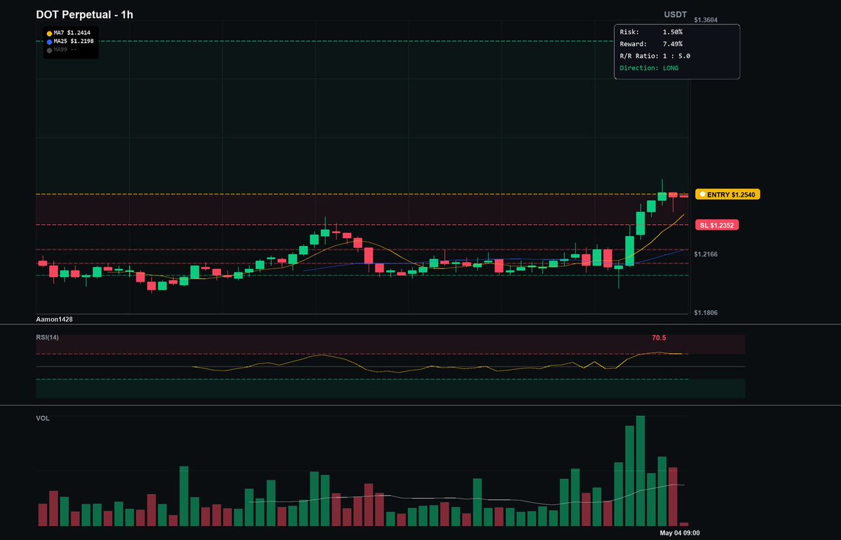
Task: Select the ENTRY $1.2540 price tag
Action: point(727,194)
